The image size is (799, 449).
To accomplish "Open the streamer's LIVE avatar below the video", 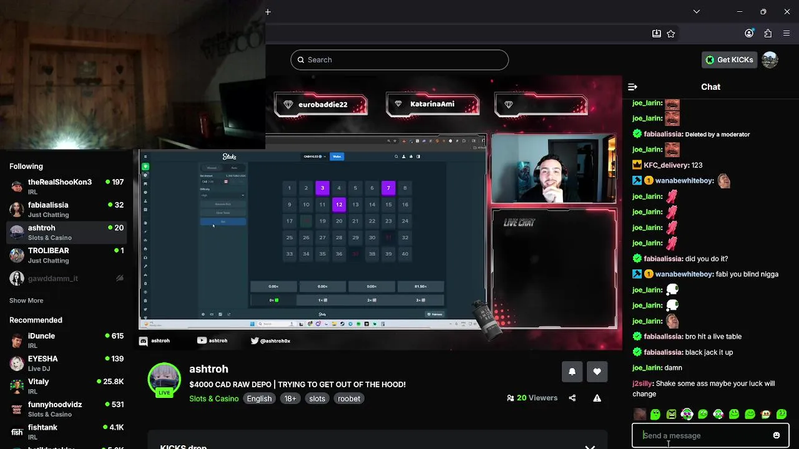I will pyautogui.click(x=164, y=379).
